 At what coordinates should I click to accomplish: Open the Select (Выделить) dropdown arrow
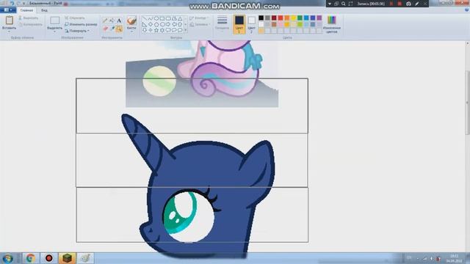[54, 32]
